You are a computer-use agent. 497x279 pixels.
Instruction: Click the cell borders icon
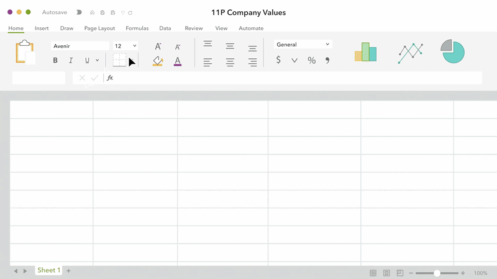[x=119, y=60]
